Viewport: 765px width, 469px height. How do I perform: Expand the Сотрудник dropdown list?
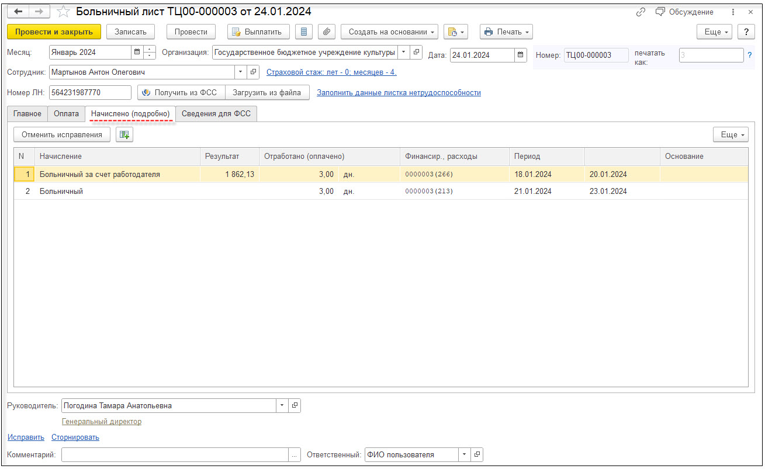[x=241, y=72]
